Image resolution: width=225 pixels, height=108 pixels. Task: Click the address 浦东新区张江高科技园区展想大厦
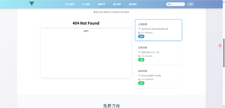click(154, 29)
